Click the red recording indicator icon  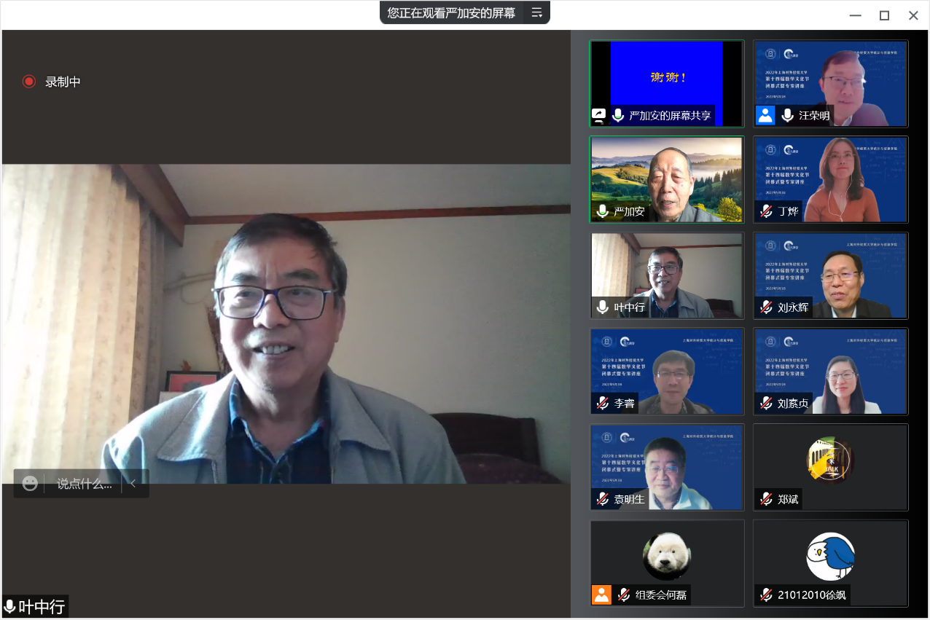point(29,82)
